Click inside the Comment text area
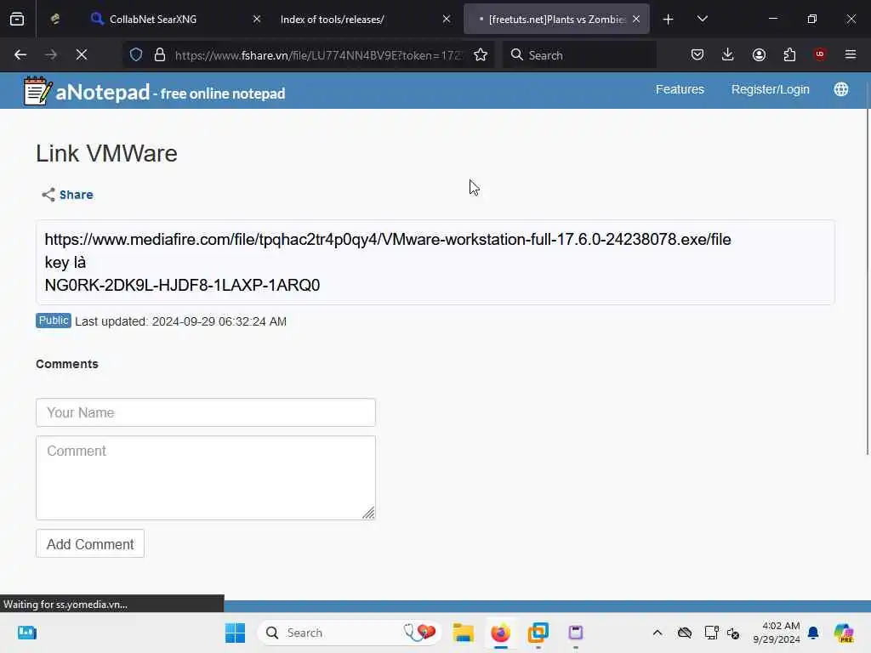This screenshot has height=653, width=871. (206, 478)
